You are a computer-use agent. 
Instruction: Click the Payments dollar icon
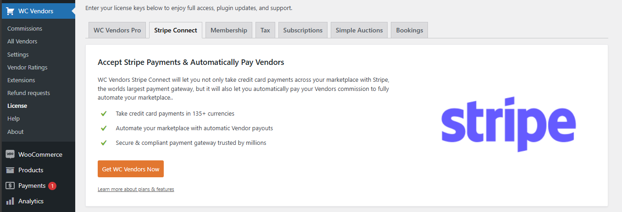click(10, 185)
